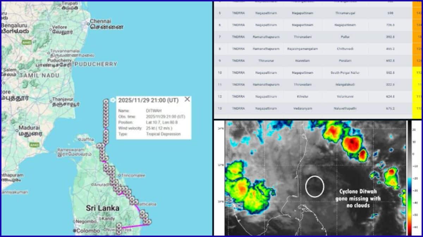Click the arrow pointer on the Ditwah popup
Image resolution: width=423 pixels, height=237 pixels.
point(113,100)
